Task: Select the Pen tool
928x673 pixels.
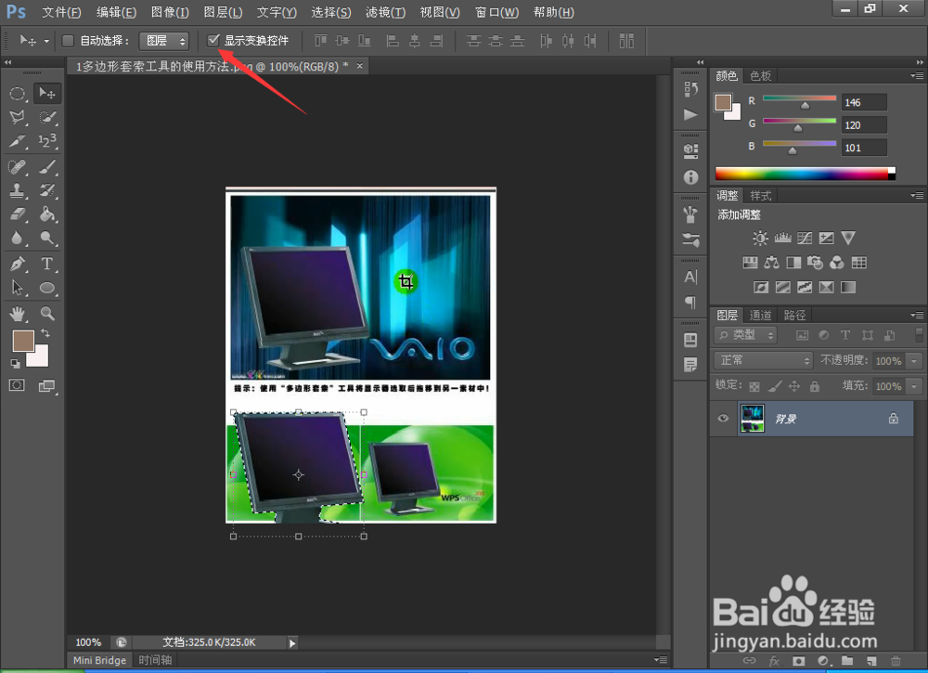Action: coord(17,264)
